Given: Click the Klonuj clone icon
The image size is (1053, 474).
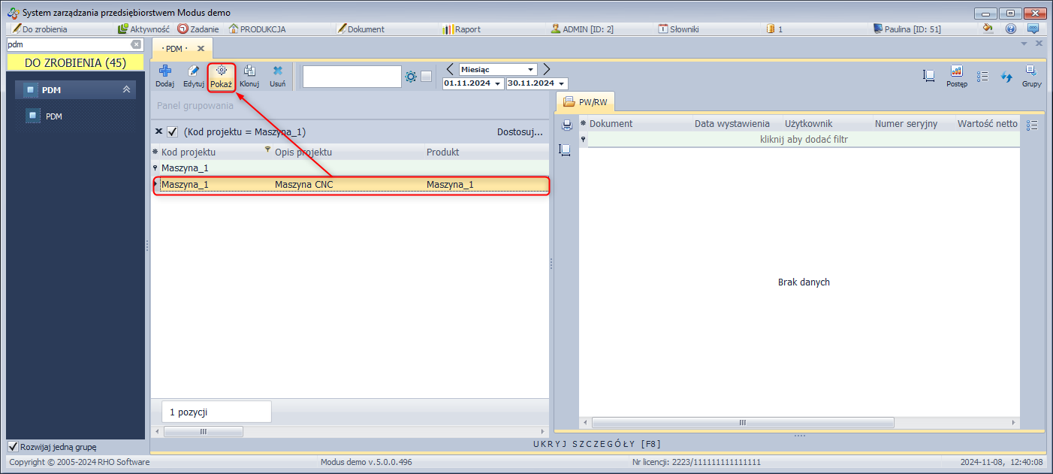Looking at the screenshot, I should click(x=249, y=71).
